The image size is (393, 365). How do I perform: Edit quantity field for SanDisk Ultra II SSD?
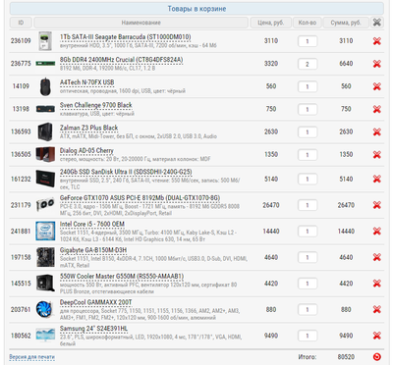pos(308,180)
